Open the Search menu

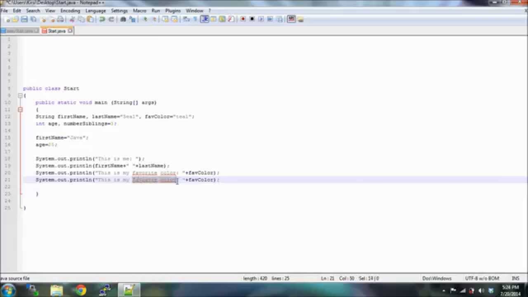pyautogui.click(x=33, y=11)
